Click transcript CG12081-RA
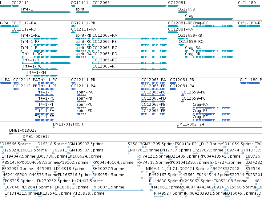The height and width of the screenshot is (198, 262). tap(173, 32)
